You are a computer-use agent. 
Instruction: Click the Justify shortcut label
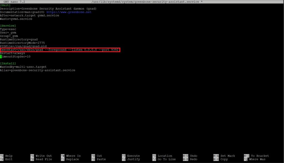133,159
